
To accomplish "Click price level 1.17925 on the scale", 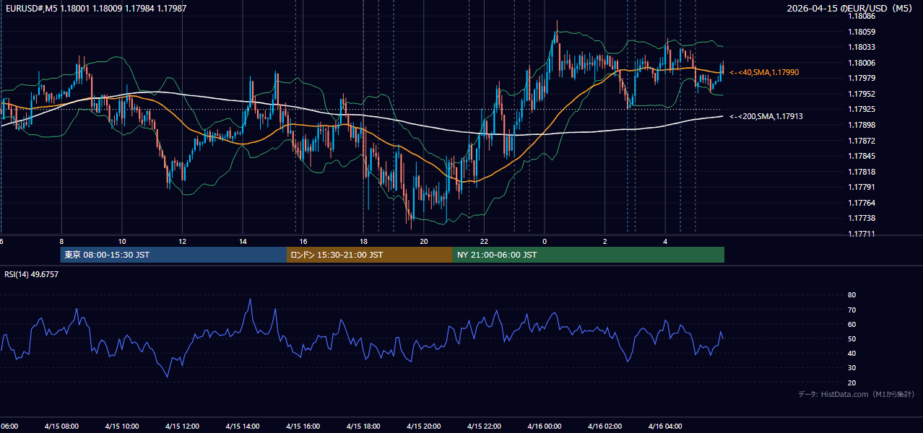I will [862, 109].
